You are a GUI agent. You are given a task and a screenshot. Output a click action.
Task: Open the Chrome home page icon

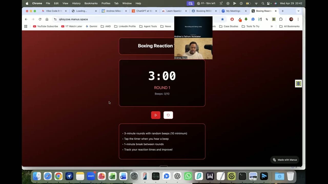tap(47, 19)
